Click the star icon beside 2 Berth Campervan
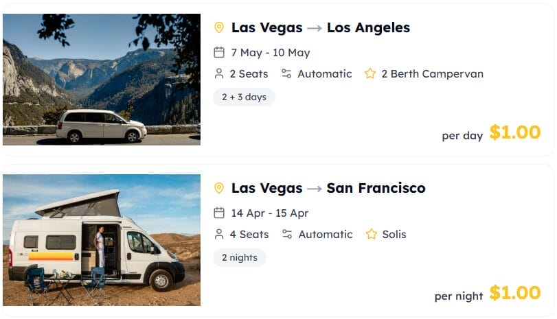Viewport: 557px width, 319px height. click(x=370, y=73)
